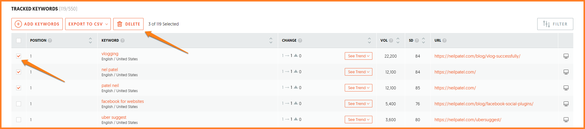Viewport: 585px width, 129px height.
Task: Click the help icon beside URL header
Action: pyautogui.click(x=444, y=40)
